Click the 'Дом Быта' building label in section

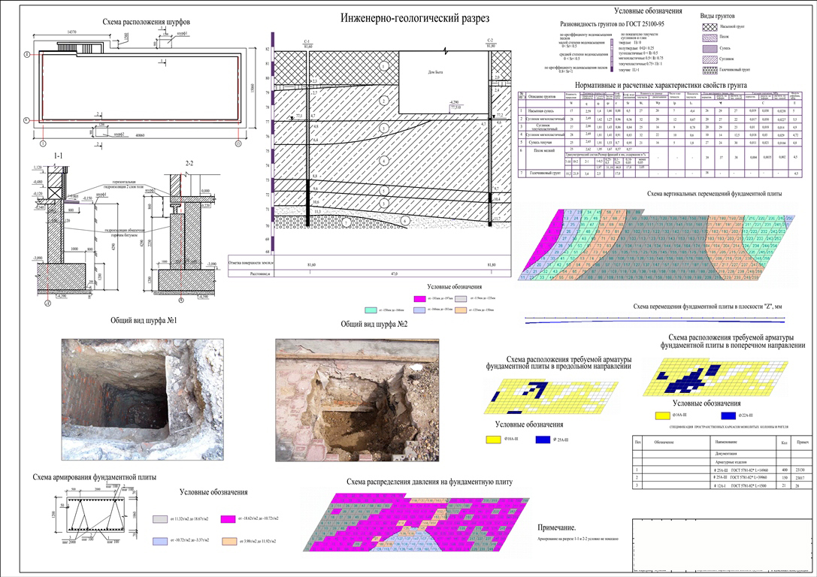point(435,72)
